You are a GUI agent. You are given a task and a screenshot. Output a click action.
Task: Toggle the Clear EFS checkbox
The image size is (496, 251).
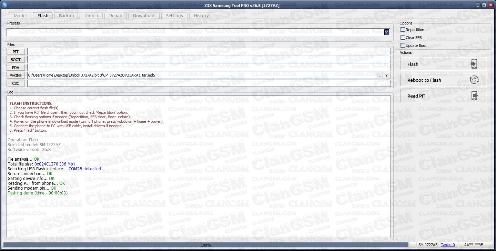tap(403, 38)
